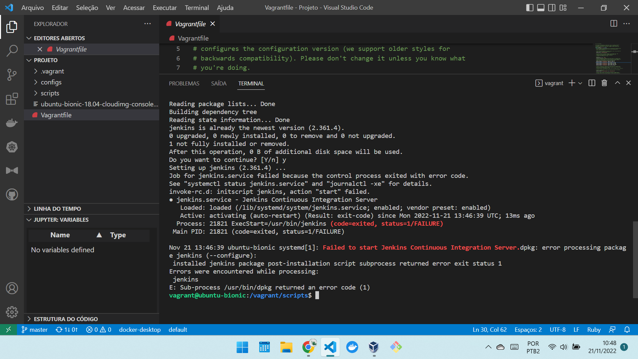Open the Docker view icon

(12, 123)
